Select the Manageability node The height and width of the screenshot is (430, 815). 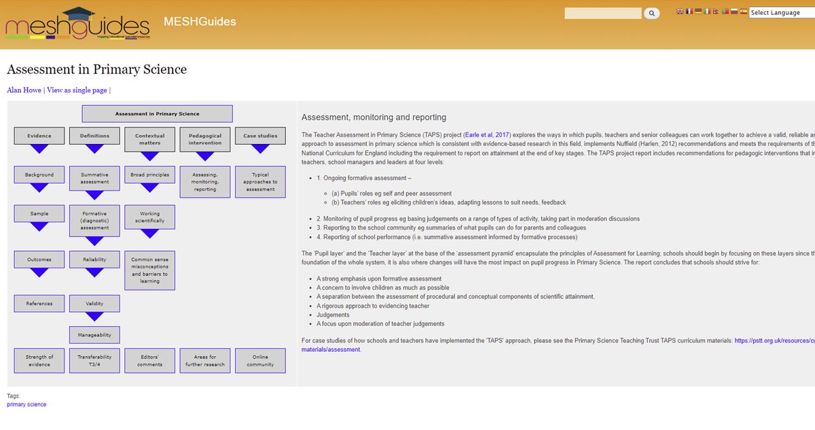pyautogui.click(x=94, y=335)
